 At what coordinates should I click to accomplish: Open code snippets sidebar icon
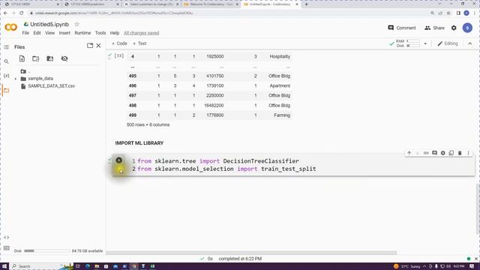click(7, 238)
